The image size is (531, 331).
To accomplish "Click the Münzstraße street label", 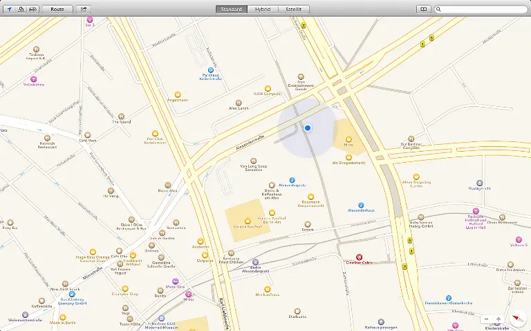I will tap(93, 273).
